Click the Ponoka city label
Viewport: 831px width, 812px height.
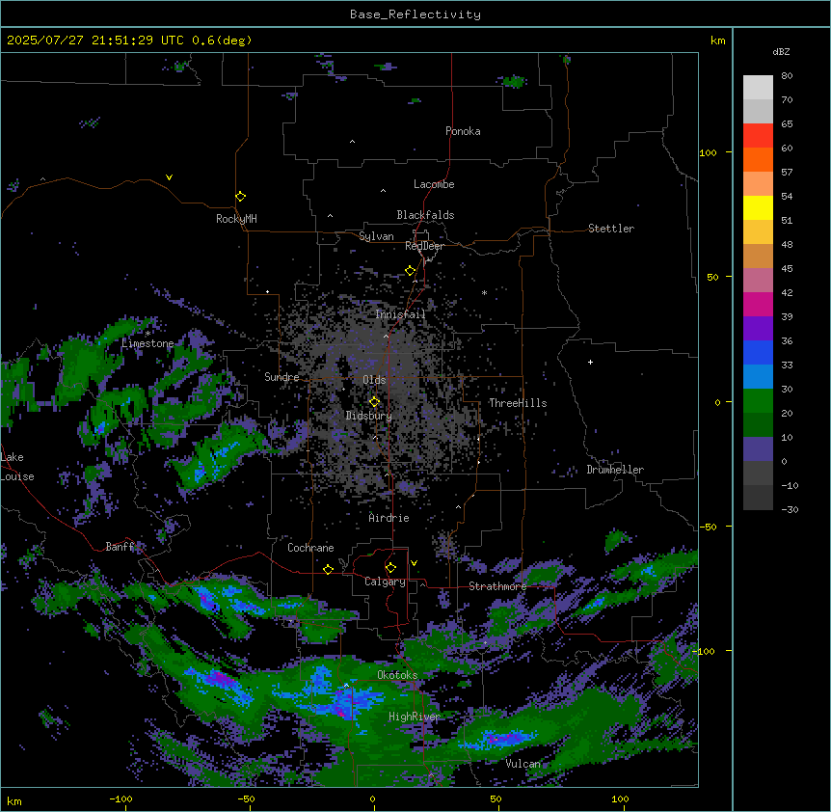463,131
